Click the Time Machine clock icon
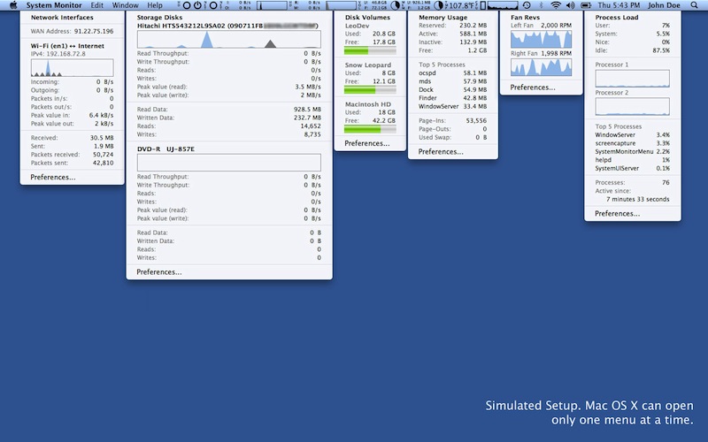708x442 pixels. tap(526, 5)
